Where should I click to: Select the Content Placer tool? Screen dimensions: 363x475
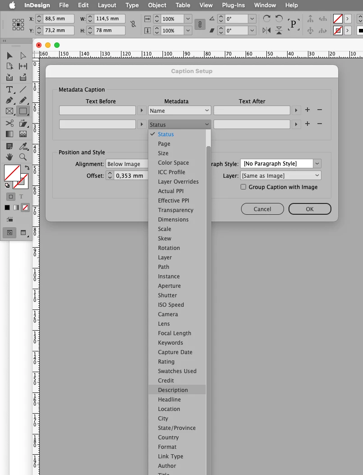click(x=23, y=77)
